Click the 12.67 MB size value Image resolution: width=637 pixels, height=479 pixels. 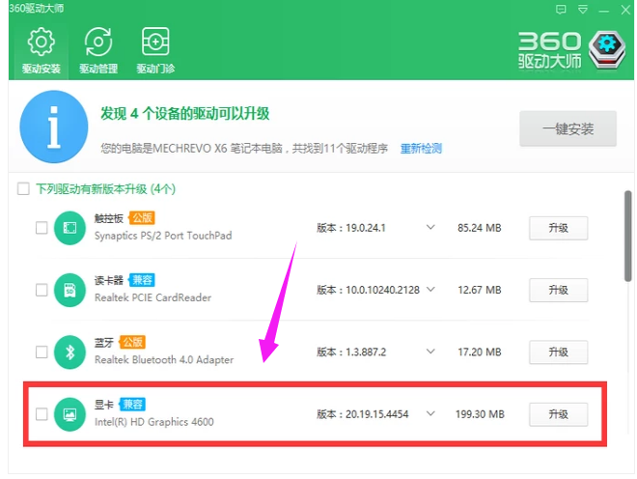480,290
